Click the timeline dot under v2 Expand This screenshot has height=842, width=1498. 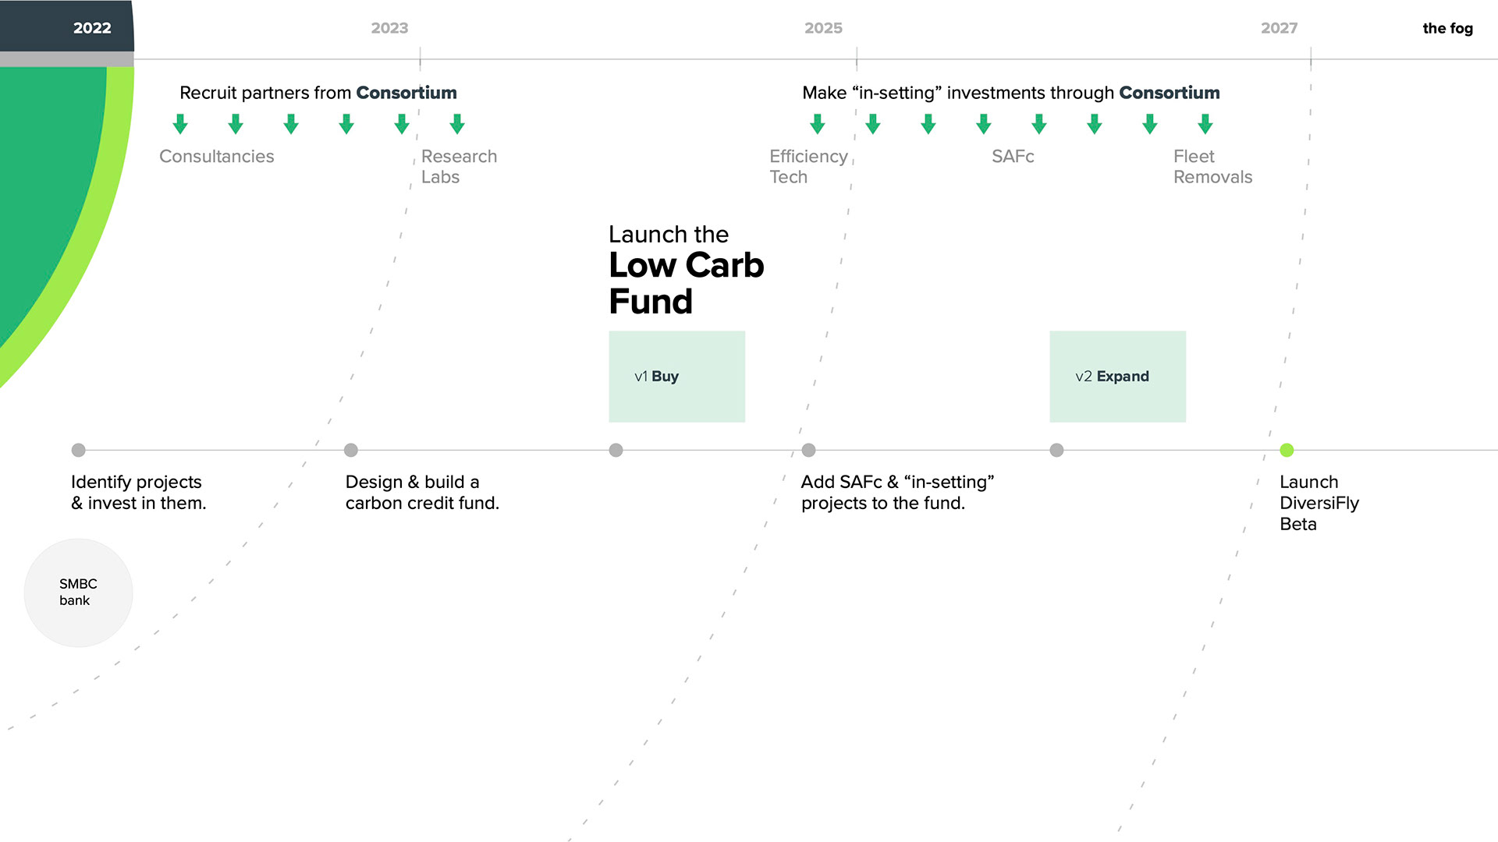[1056, 450]
